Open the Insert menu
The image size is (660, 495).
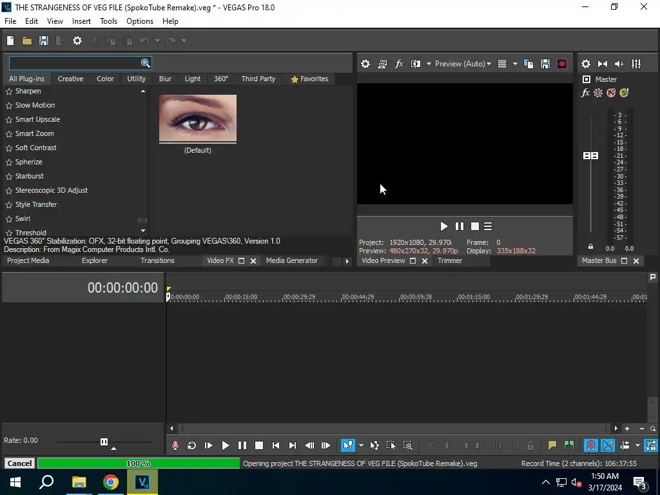[x=81, y=21]
